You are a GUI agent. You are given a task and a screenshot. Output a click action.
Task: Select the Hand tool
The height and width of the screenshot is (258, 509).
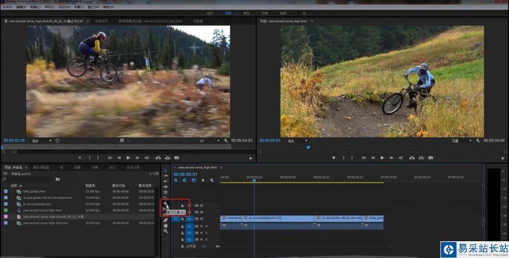165,225
